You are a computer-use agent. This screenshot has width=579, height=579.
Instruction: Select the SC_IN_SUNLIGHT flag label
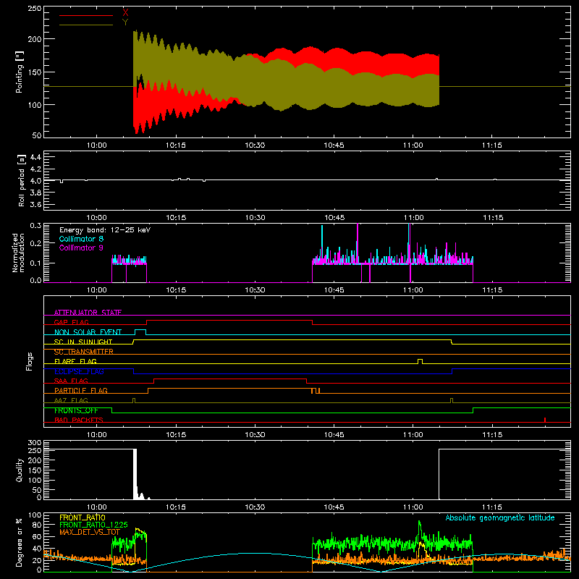[83, 342]
